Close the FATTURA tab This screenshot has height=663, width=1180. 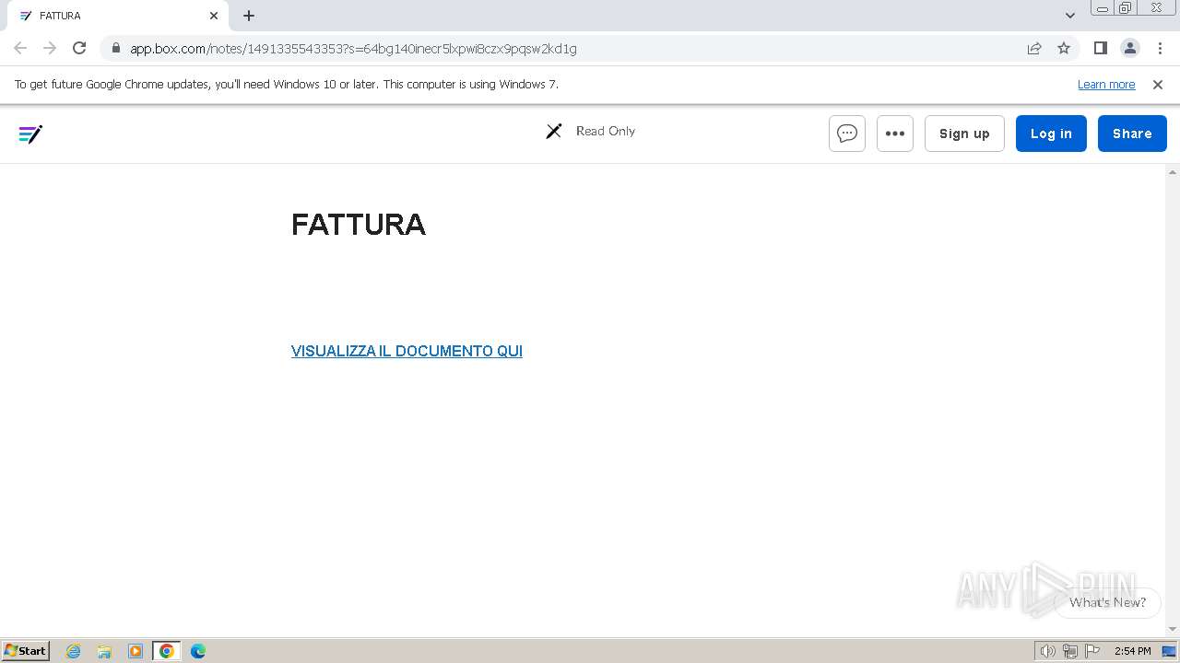click(x=214, y=16)
